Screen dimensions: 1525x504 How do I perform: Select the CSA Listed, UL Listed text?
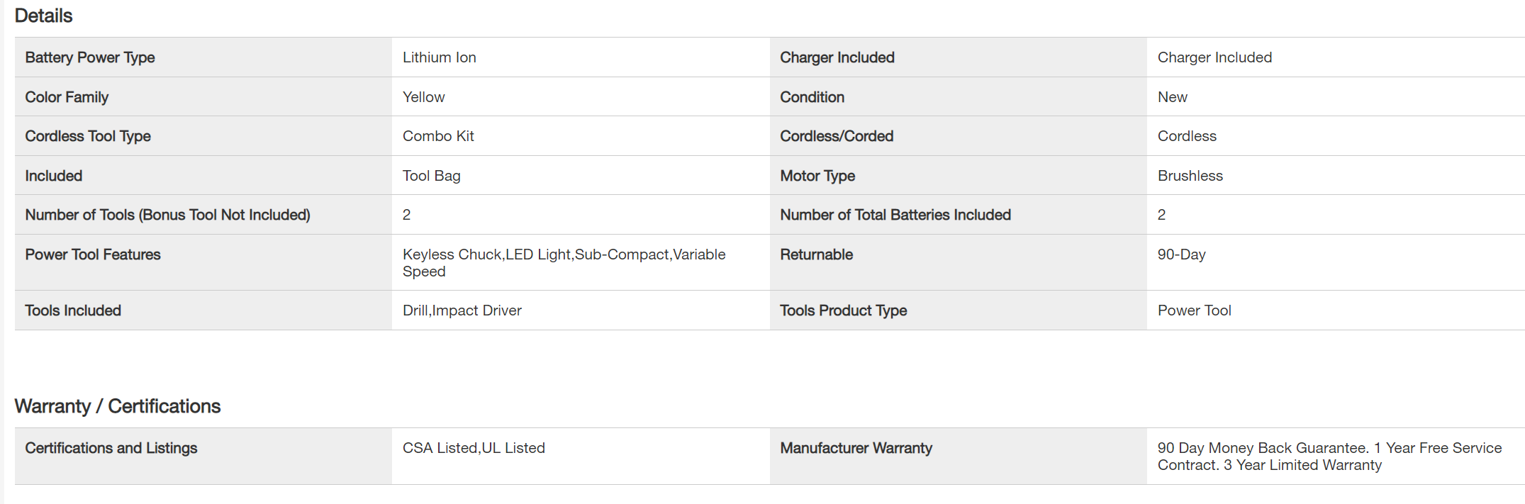pos(474,448)
